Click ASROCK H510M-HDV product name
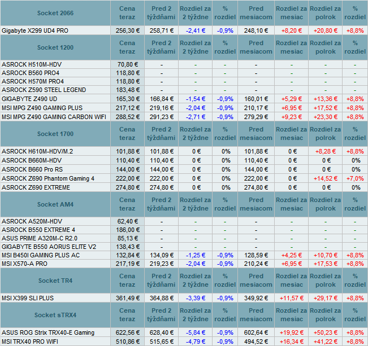This screenshot has width=368, height=346. (32, 65)
